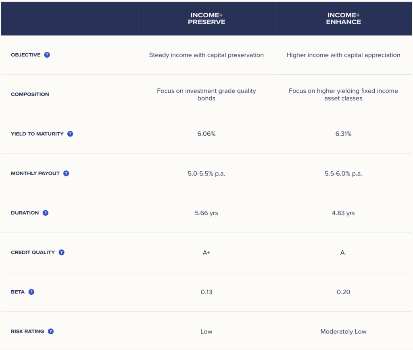
Task: Click the 0.20 beta value
Action: point(344,292)
